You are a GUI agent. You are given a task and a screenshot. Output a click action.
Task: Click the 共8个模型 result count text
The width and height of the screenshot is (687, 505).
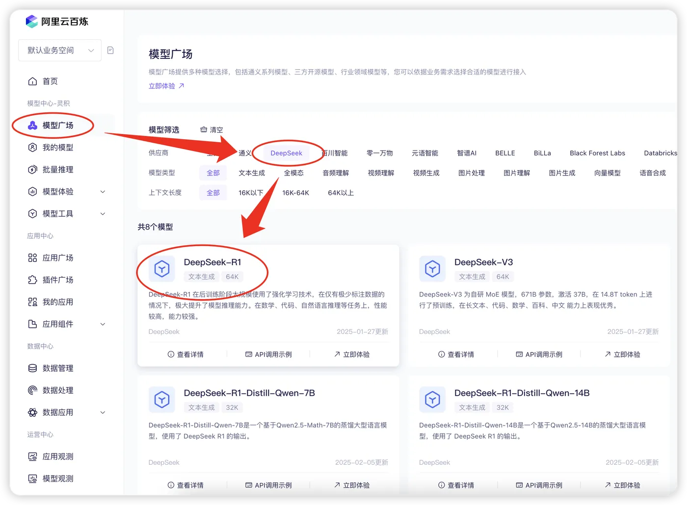pos(155,227)
